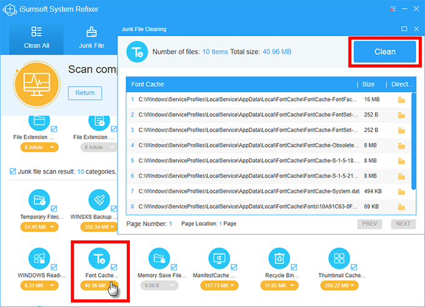425x307 pixels.
Task: Click the Recycle Bin category icon
Action: coord(279,258)
